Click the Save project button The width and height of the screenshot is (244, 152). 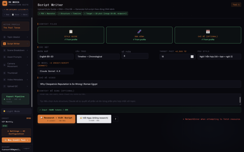coord(15,15)
